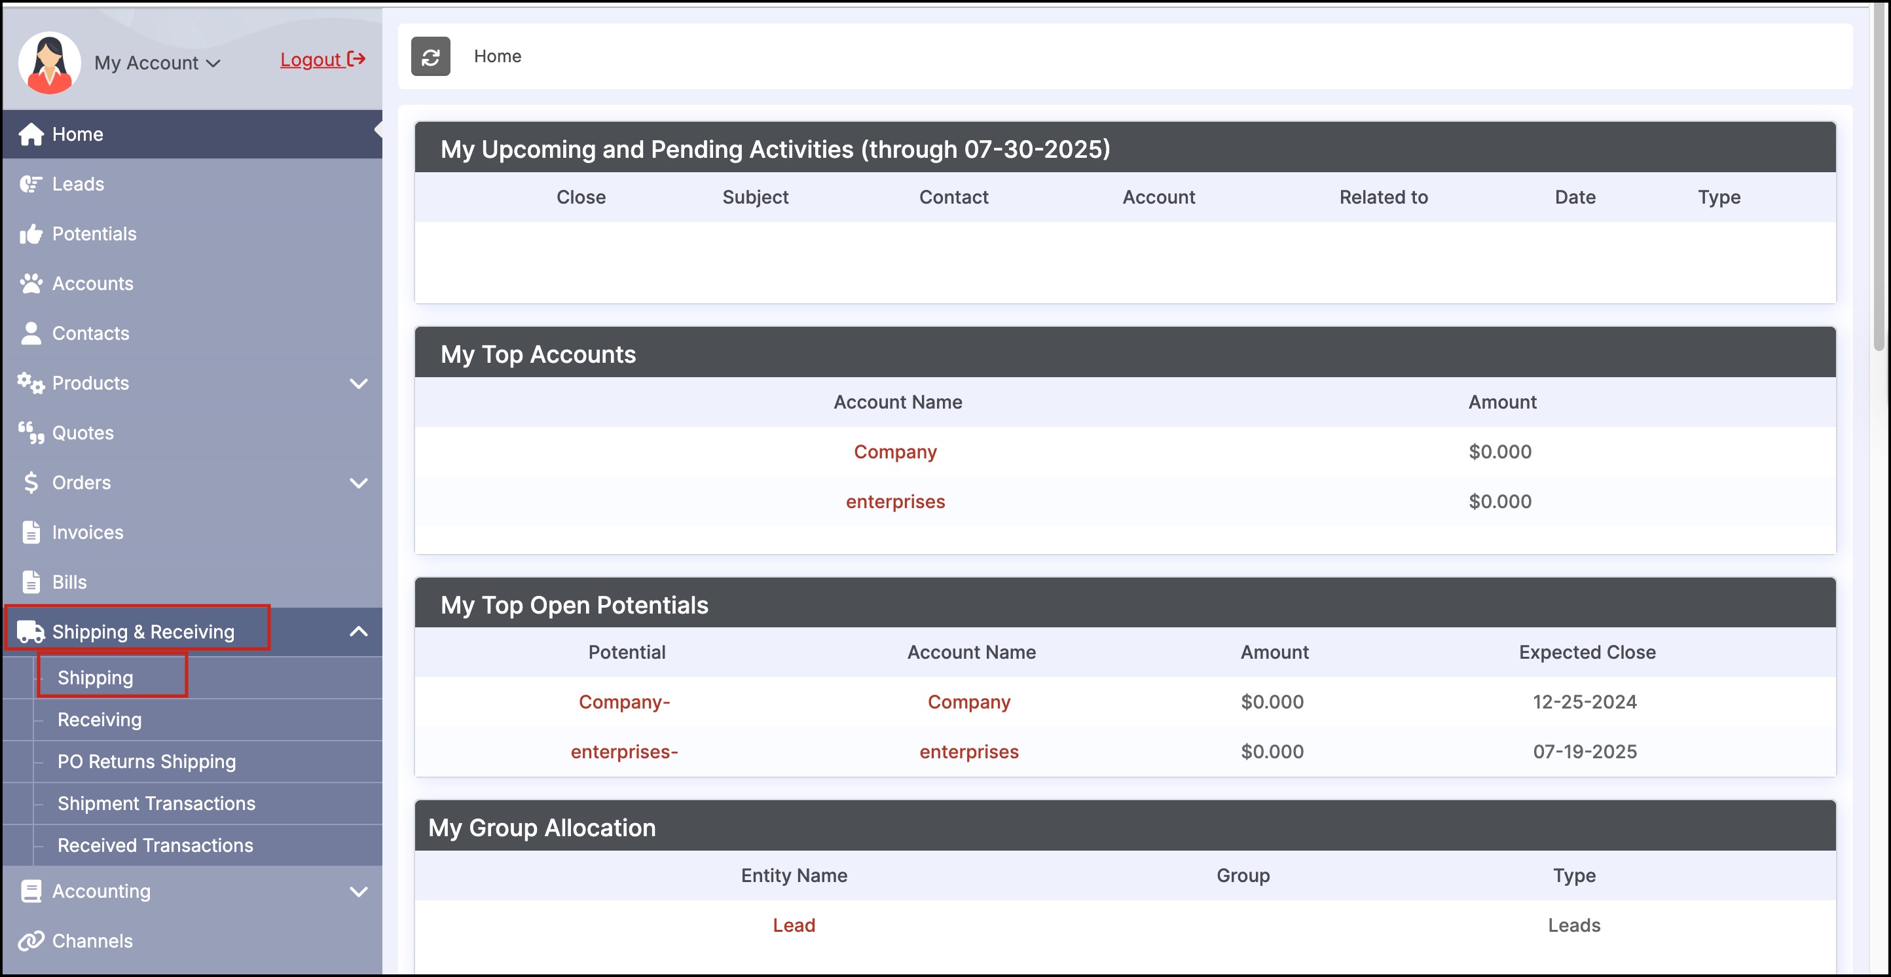Screen dimensions: 1891x977
Task: Open the Potentials module
Action: pyautogui.click(x=193, y=234)
